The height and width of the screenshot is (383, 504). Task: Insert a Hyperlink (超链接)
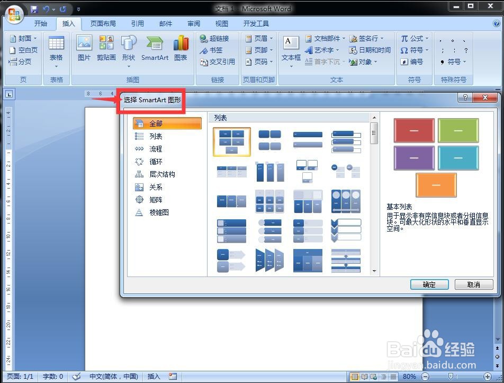coord(215,38)
